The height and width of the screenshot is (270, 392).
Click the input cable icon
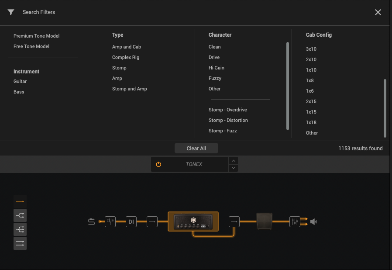point(91,222)
